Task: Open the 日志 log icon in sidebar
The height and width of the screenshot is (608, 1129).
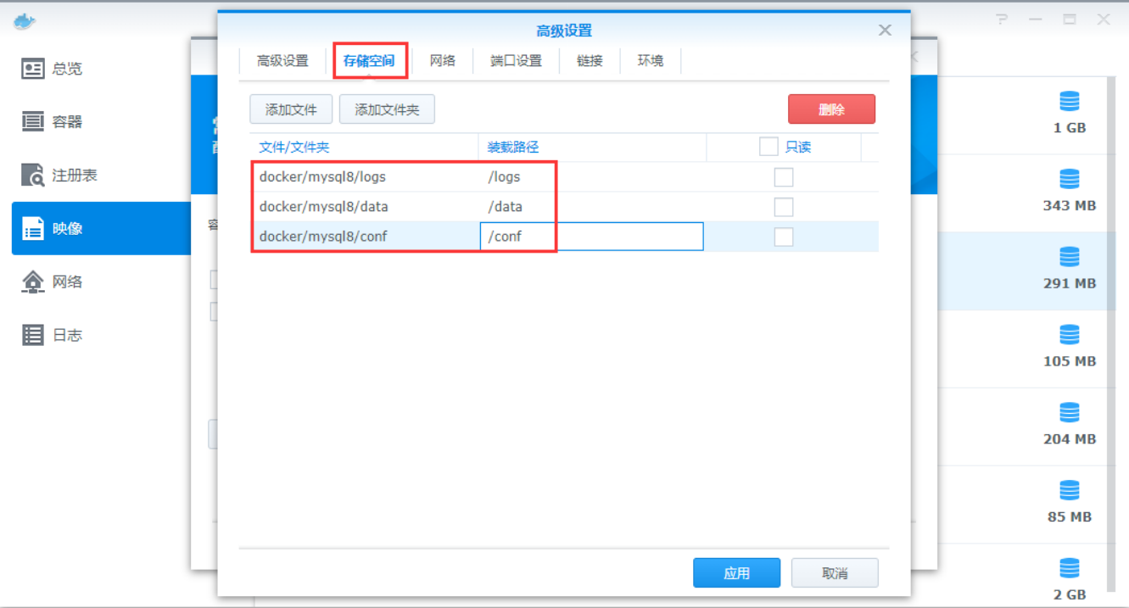Action: (33, 335)
